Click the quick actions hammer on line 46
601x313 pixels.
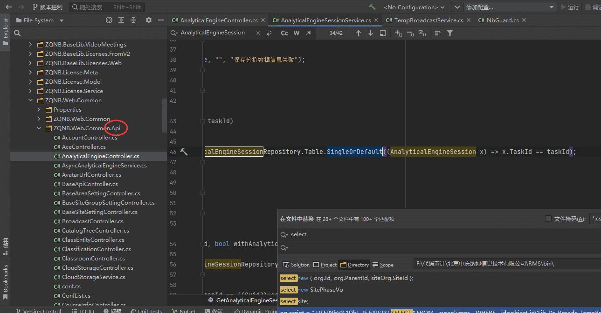click(184, 152)
